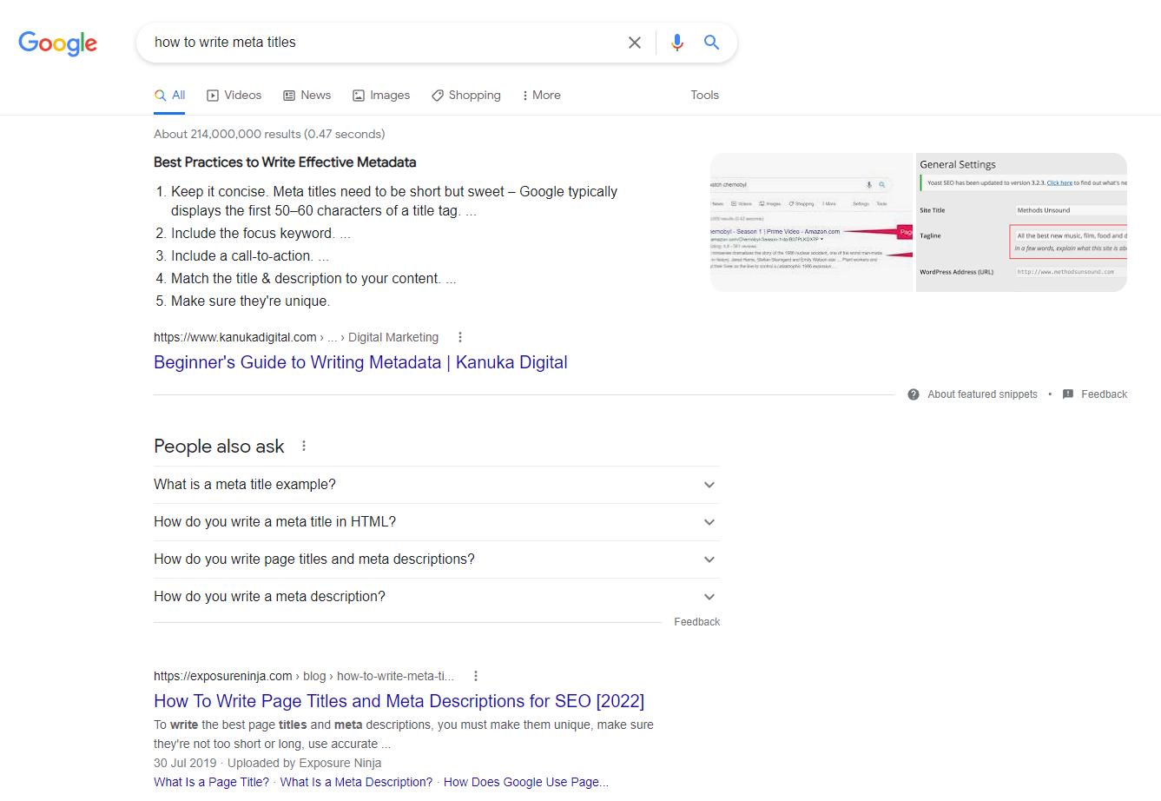Open the three-dot menu for People also ask
The height and width of the screenshot is (801, 1161).
coord(303,445)
